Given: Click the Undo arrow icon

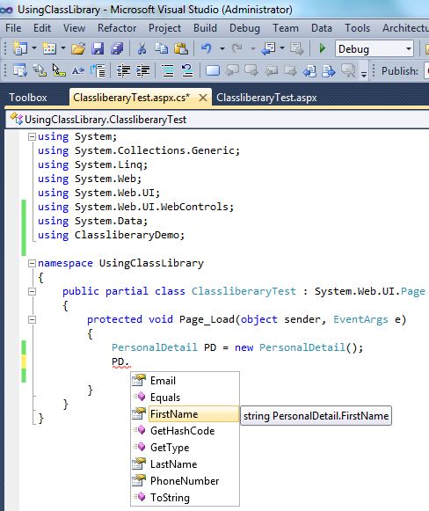Looking at the screenshot, I should (206, 49).
